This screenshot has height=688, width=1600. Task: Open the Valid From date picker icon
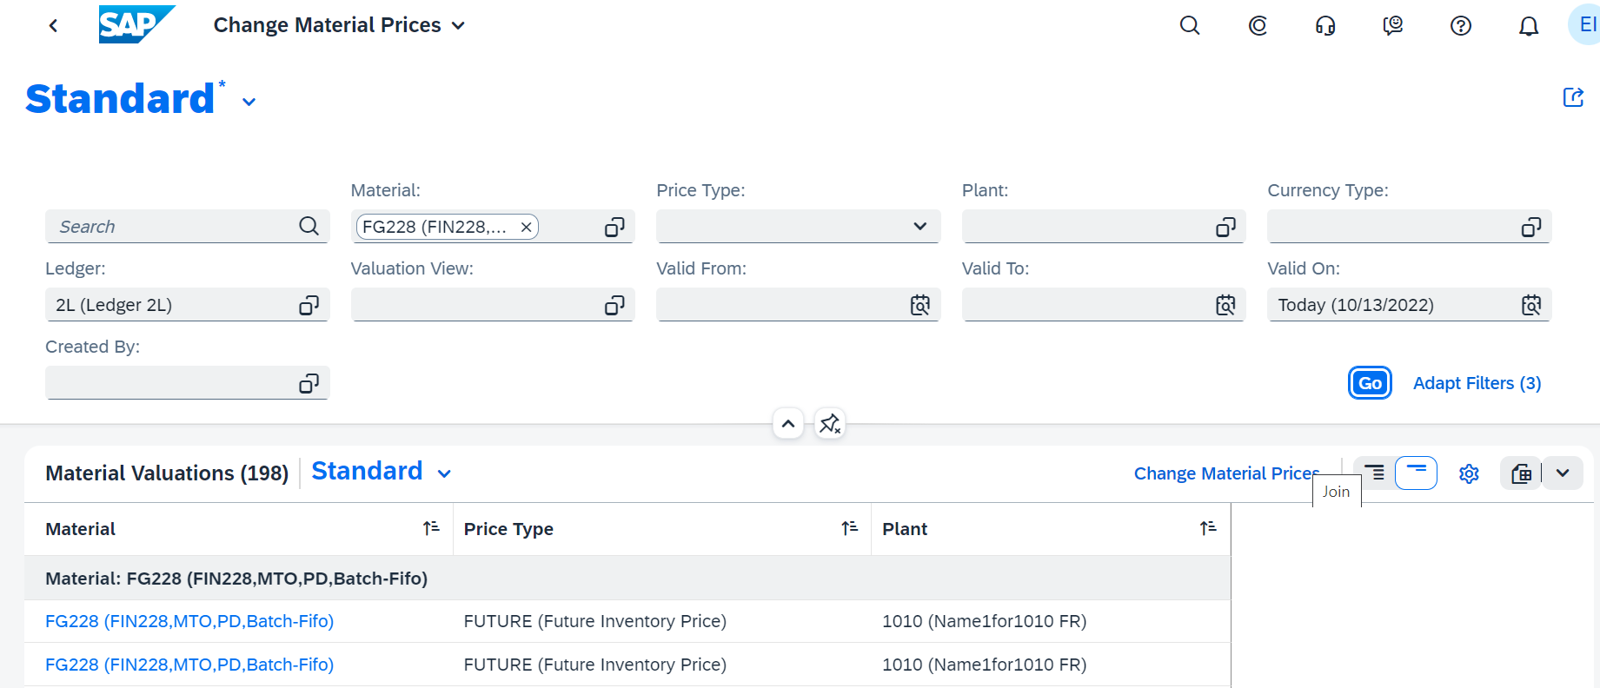point(920,305)
